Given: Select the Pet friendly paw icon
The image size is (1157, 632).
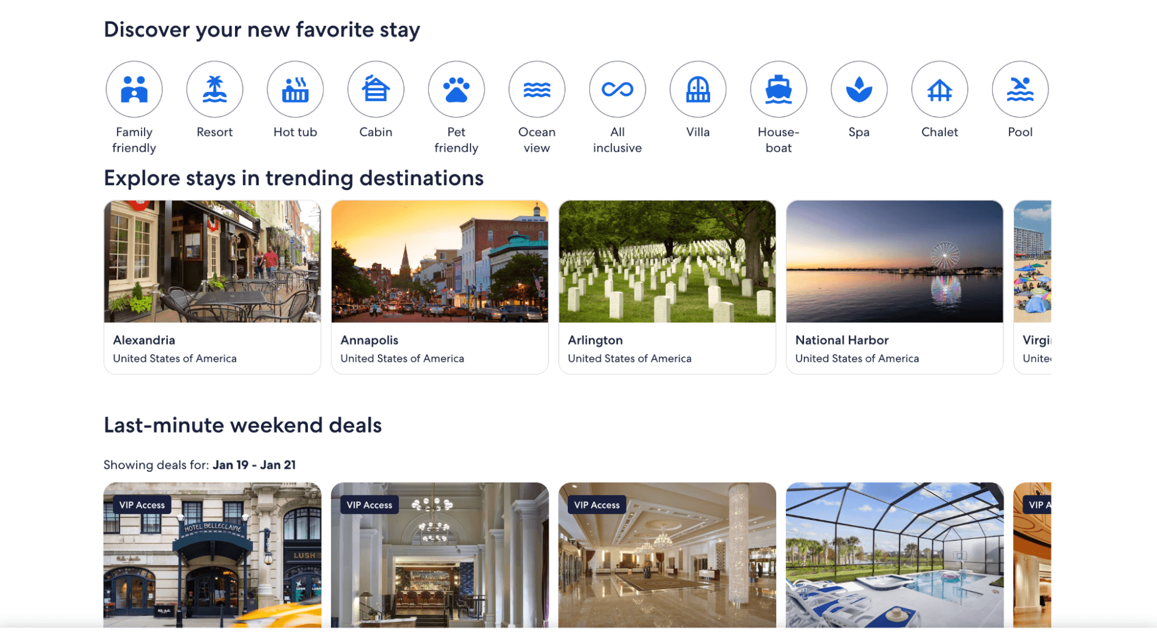Looking at the screenshot, I should pos(456,89).
